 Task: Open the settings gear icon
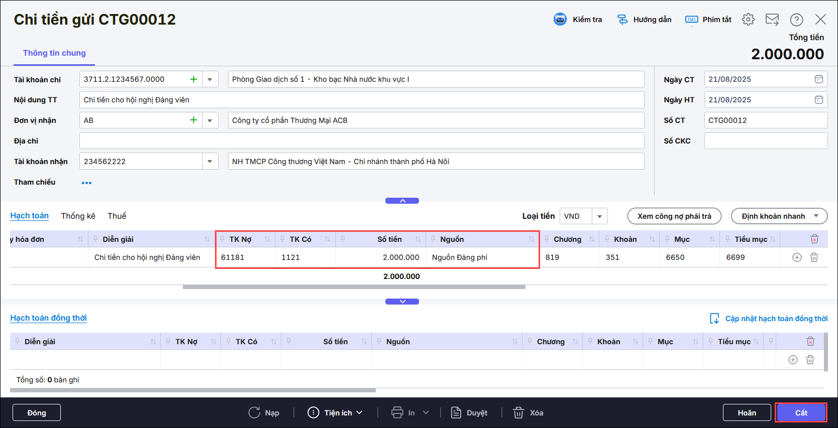coord(748,20)
